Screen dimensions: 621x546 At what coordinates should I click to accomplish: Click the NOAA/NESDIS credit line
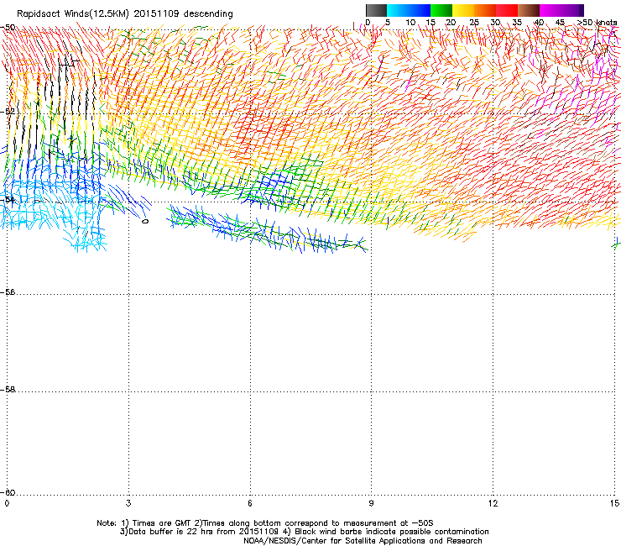click(x=363, y=541)
